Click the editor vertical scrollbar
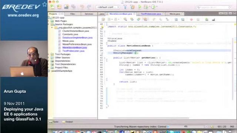 [x=233, y=69]
